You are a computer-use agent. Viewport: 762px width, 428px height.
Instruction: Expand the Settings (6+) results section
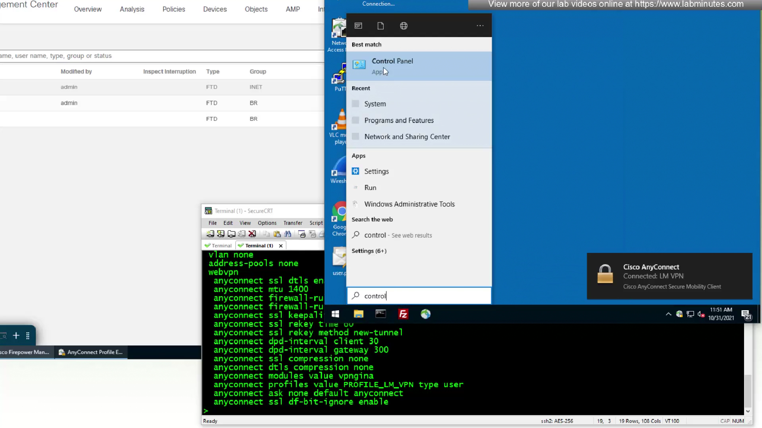pyautogui.click(x=369, y=251)
